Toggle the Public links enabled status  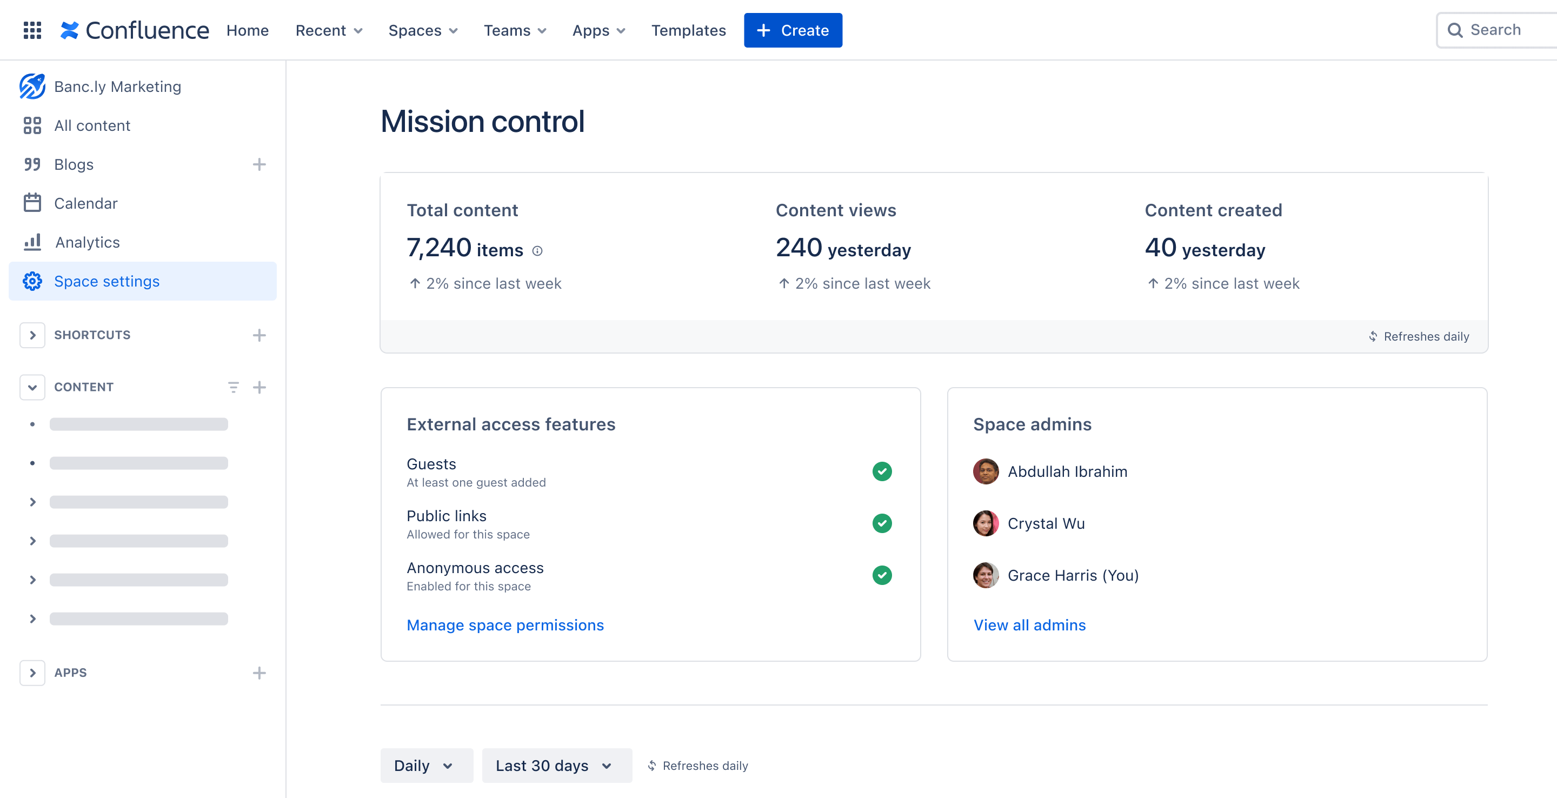[x=881, y=523]
